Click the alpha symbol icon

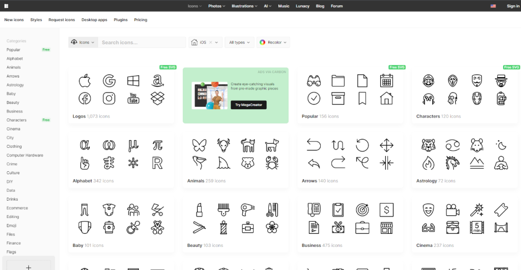click(x=85, y=145)
